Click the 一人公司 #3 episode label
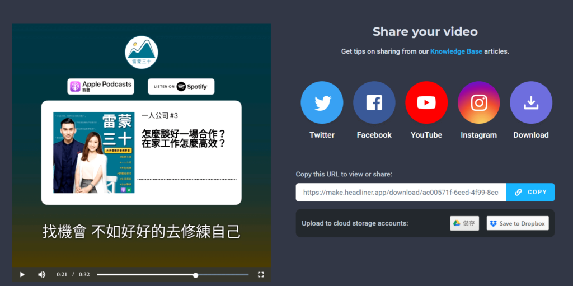The image size is (573, 286). [159, 115]
